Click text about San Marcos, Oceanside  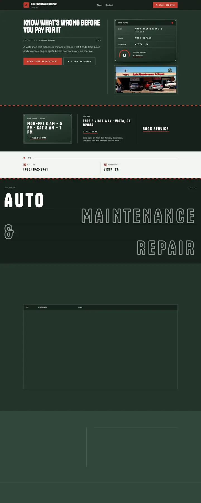[x=103, y=139]
